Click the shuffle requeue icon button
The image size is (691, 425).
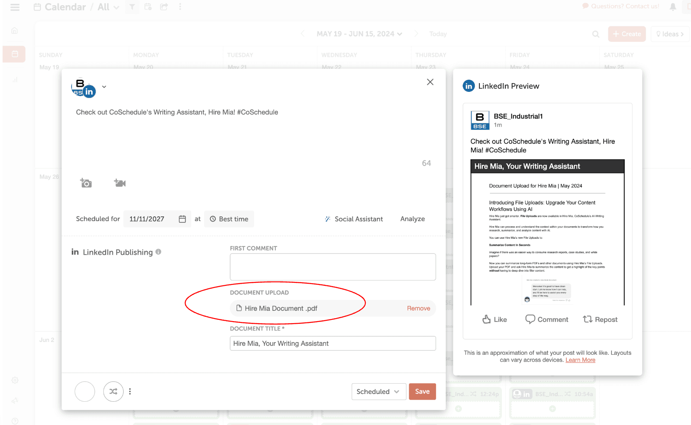[113, 391]
